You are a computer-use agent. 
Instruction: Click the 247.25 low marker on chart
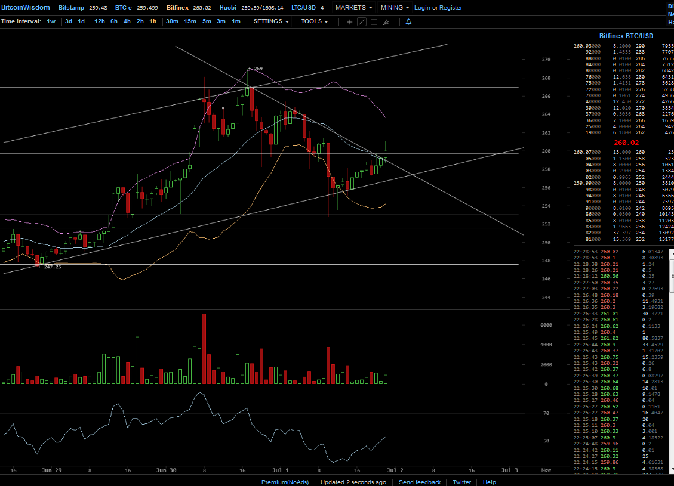point(50,267)
